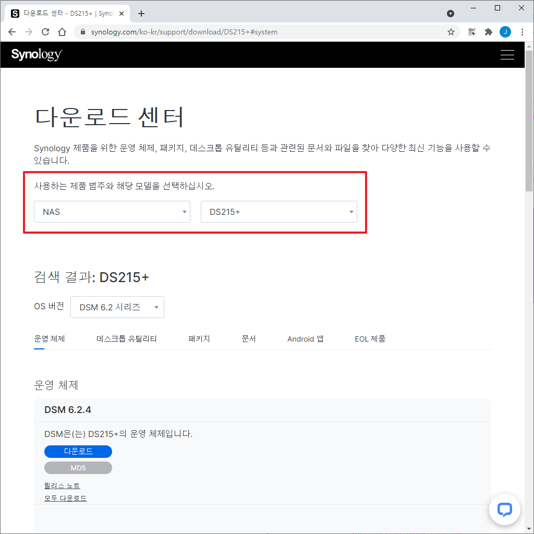Minimize the browser window
This screenshot has height=534, width=534.
point(474,8)
